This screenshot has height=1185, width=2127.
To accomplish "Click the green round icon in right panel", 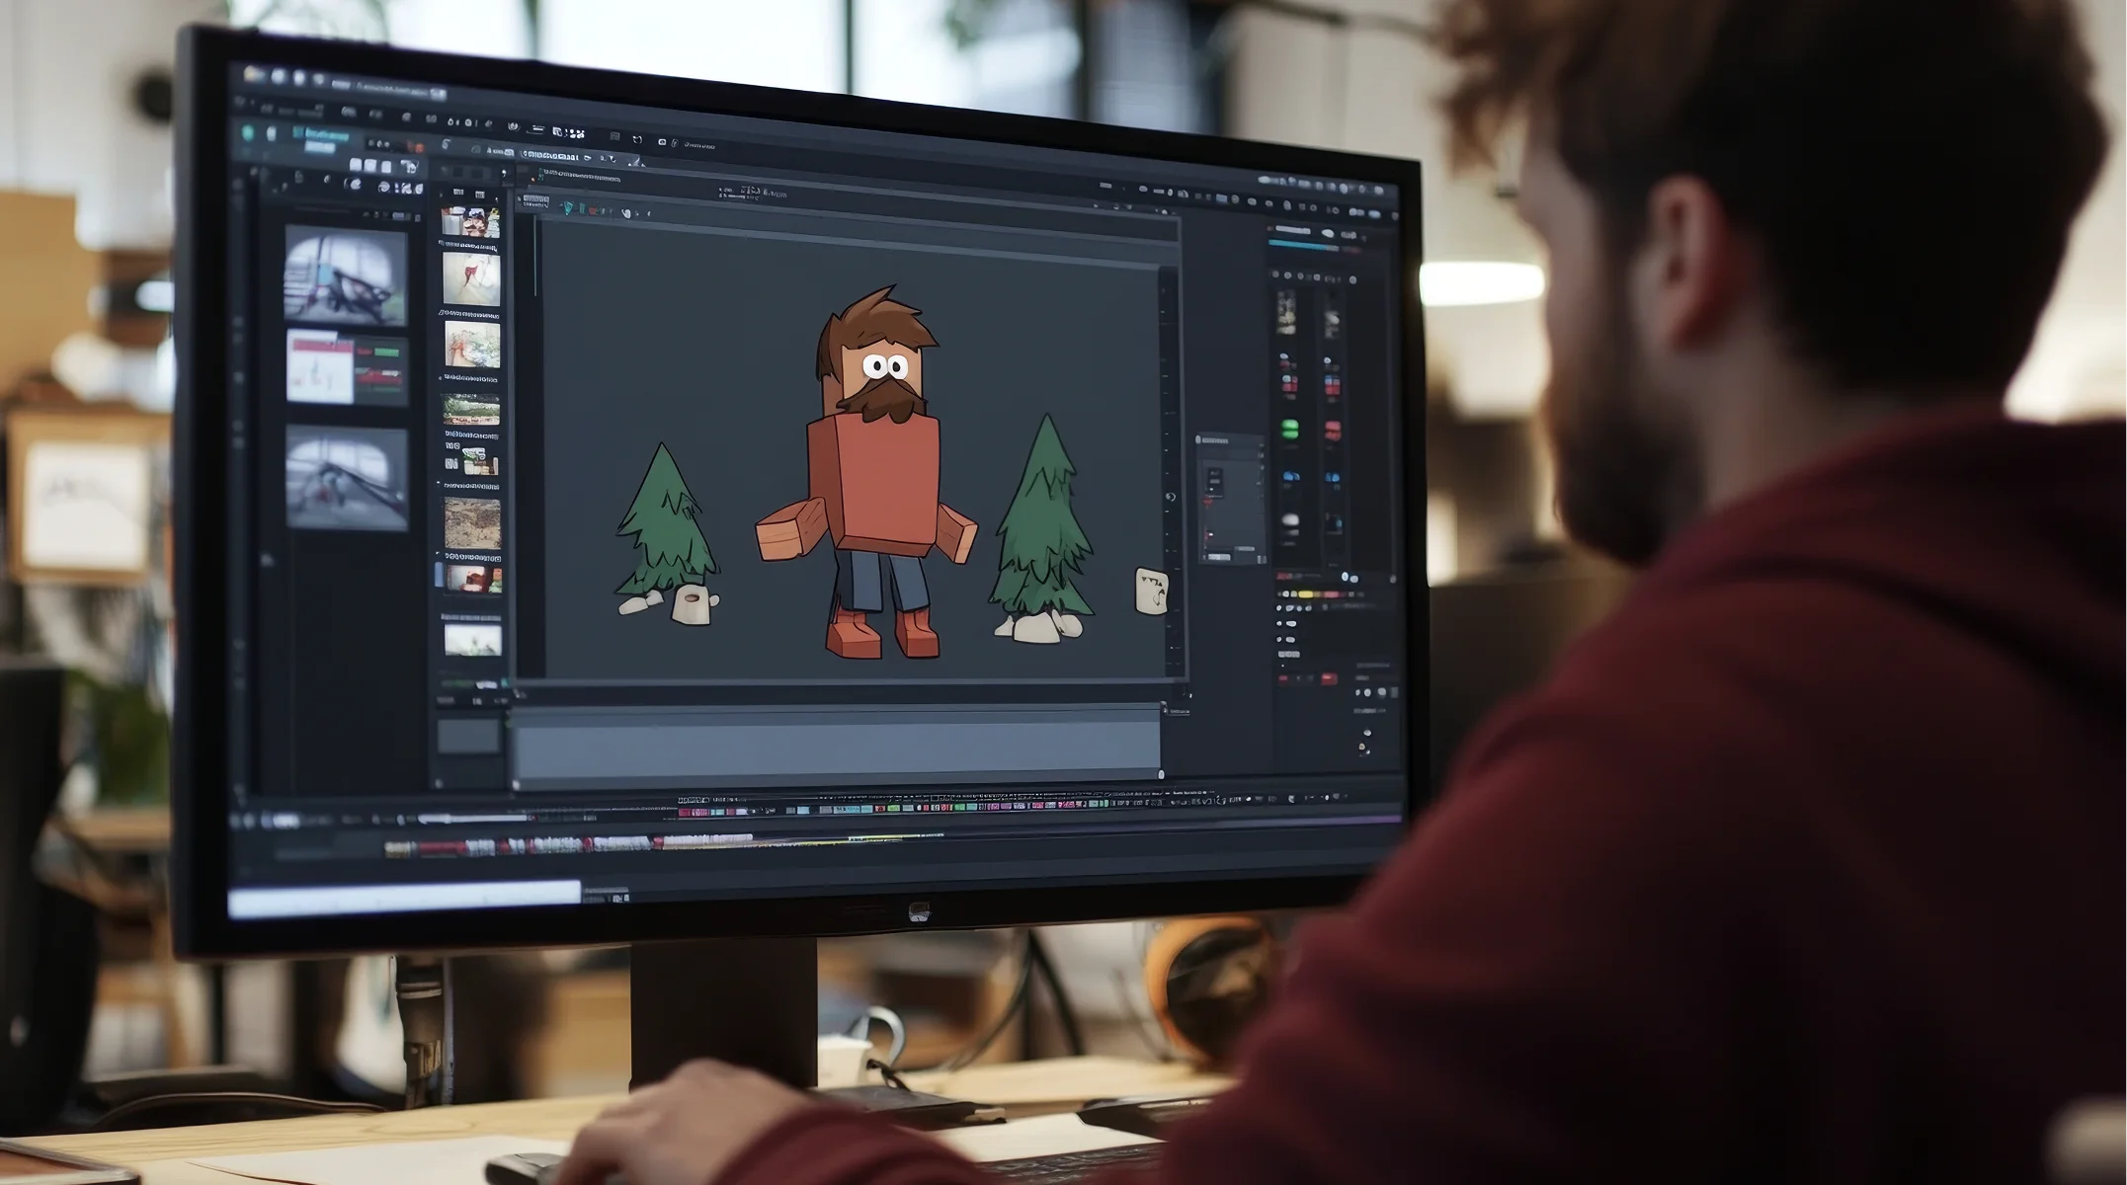I will (1289, 429).
